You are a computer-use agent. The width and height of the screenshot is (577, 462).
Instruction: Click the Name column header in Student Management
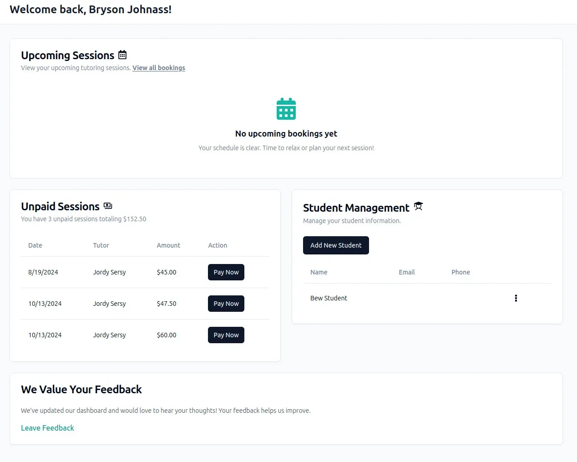(x=319, y=272)
